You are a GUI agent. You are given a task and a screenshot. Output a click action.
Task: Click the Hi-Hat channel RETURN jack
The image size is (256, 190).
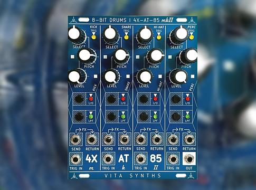pos(157,139)
